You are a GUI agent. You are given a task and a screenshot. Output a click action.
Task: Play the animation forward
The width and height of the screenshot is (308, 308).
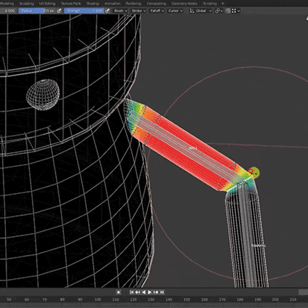click(150, 292)
